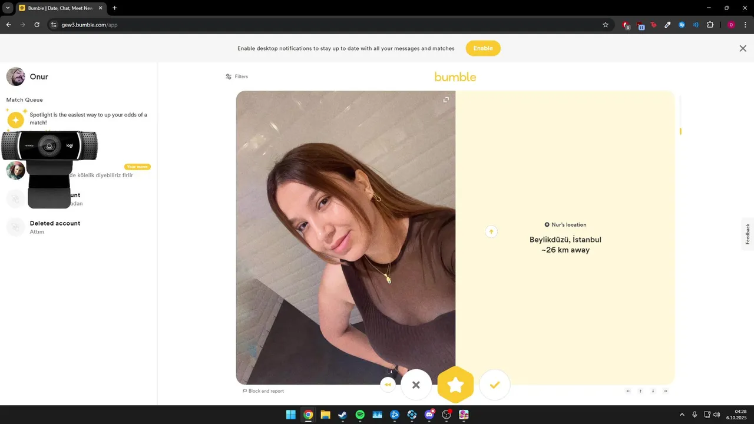Open the Chrome extensions puzzle menu
754x424 pixels.
(x=710, y=25)
